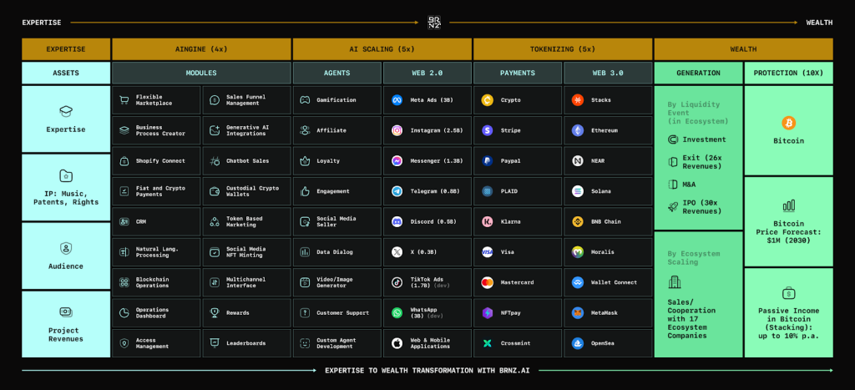This screenshot has width=855, height=390.
Task: Click the OpenSea logo icon
Action: (578, 343)
